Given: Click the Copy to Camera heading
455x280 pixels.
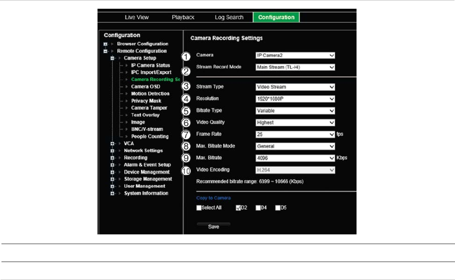Looking at the screenshot, I should [213, 198].
